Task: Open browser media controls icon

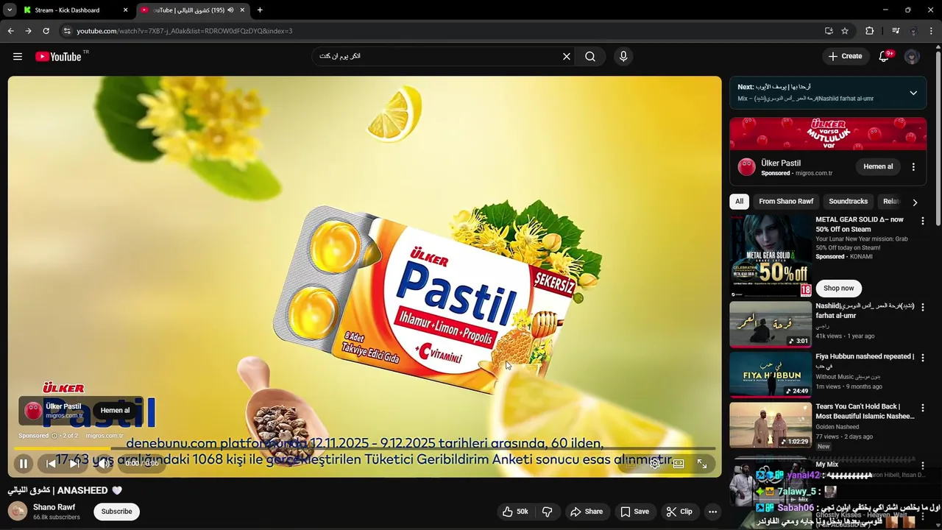Action: [x=896, y=31]
